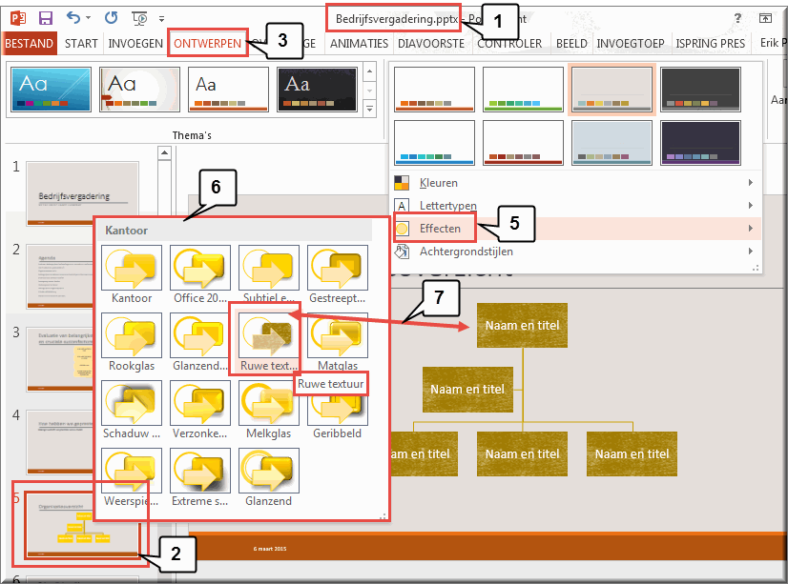Viewport: 788px width, 584px height.
Task: Apply the Geribbeld effect icon
Action: click(337, 407)
